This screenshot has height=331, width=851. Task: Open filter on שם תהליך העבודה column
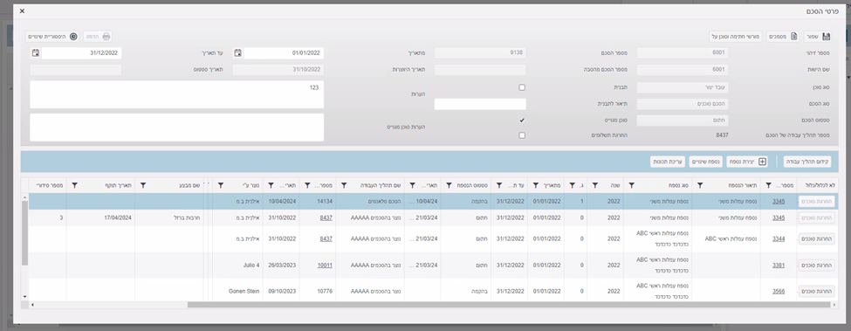[x=344, y=185]
